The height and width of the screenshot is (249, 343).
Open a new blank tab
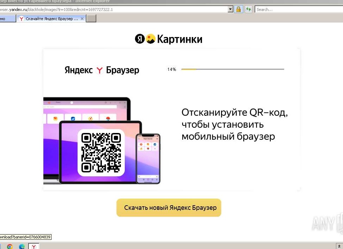tap(91, 19)
